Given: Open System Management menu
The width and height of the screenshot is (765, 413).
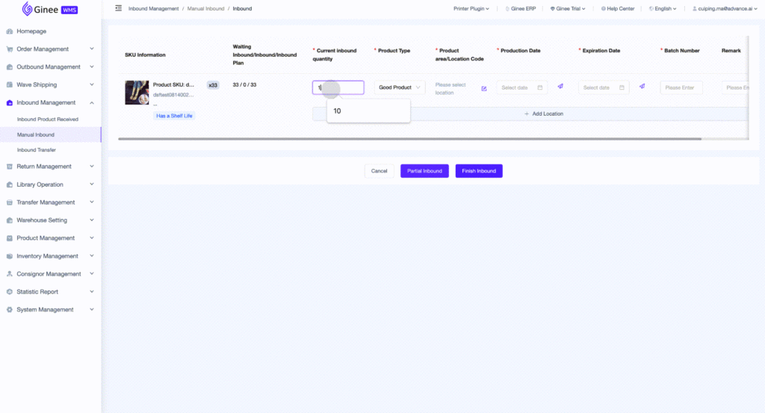Looking at the screenshot, I should 45,310.
